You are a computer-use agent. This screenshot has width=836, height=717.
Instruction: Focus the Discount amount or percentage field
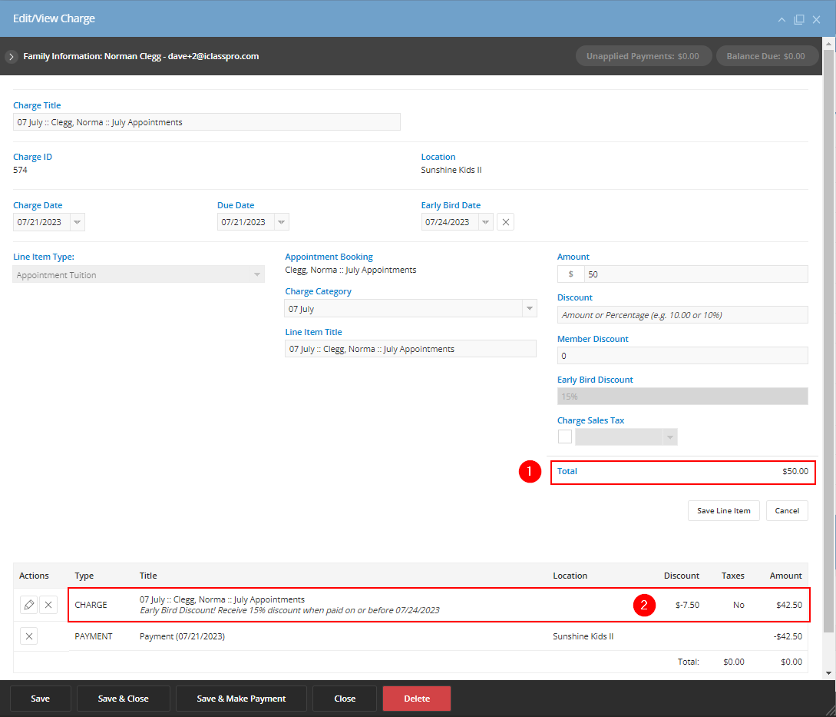pyautogui.click(x=682, y=314)
